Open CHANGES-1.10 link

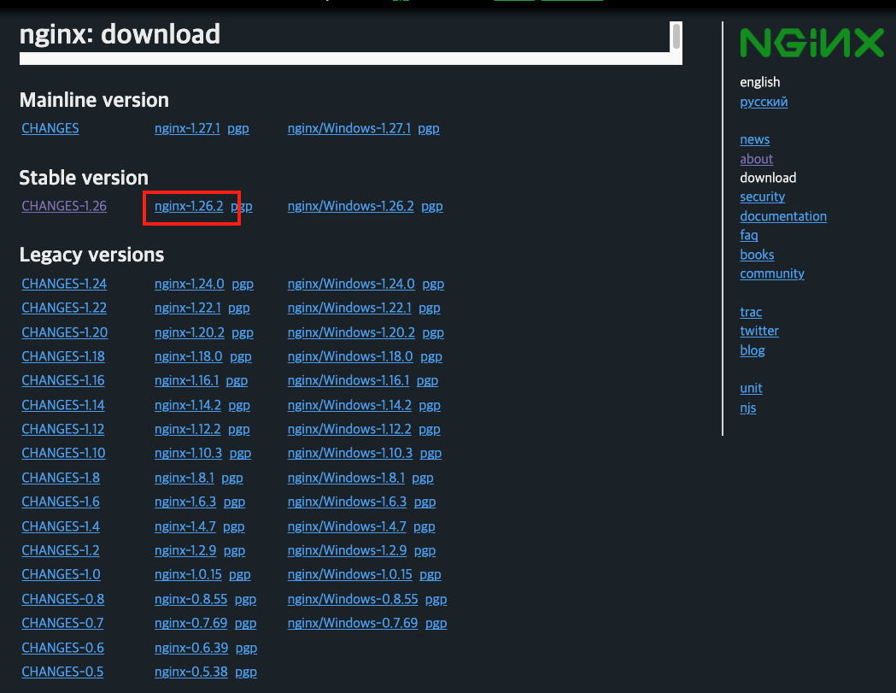point(63,453)
